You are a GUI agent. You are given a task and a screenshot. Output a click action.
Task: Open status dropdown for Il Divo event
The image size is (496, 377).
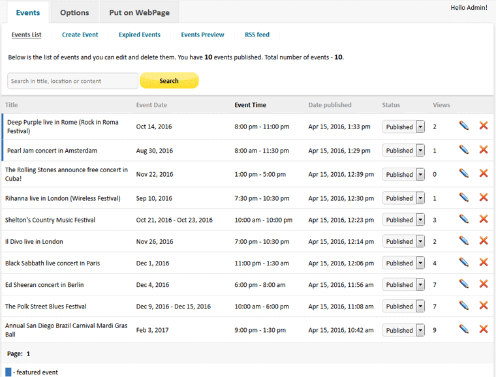pyautogui.click(x=403, y=241)
